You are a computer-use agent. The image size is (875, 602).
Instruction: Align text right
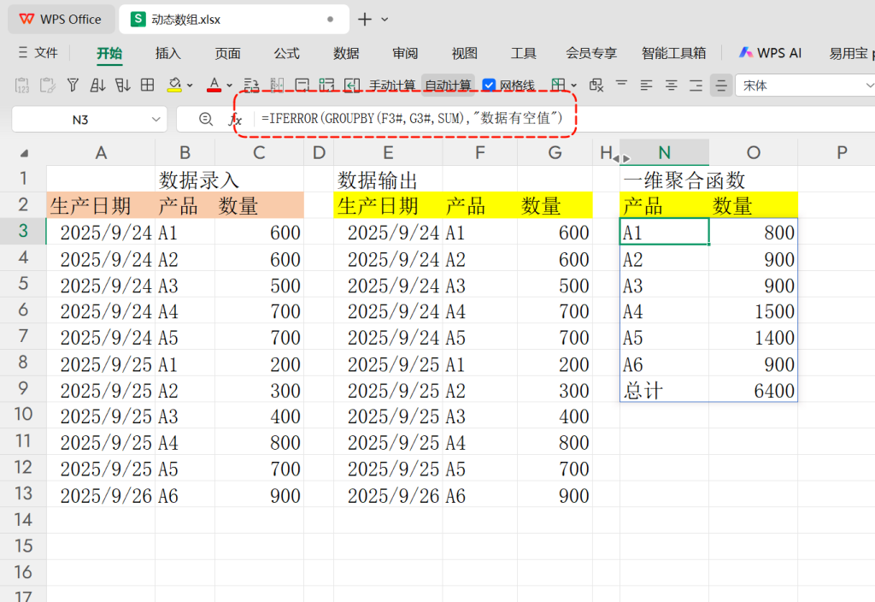tap(696, 86)
